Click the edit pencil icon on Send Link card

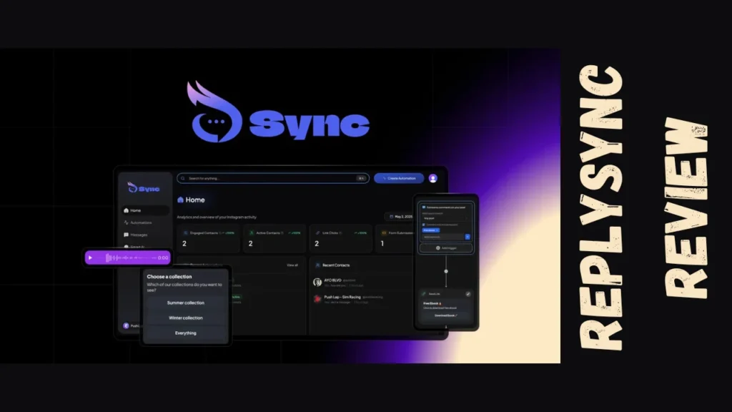pos(468,294)
